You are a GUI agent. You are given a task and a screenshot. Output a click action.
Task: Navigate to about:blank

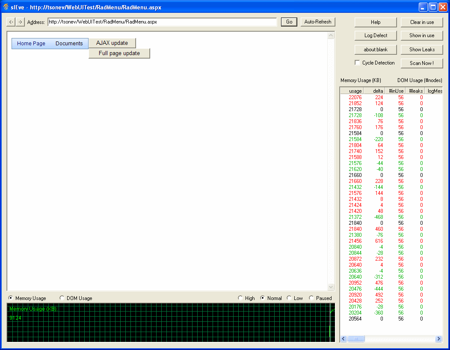[x=376, y=50]
